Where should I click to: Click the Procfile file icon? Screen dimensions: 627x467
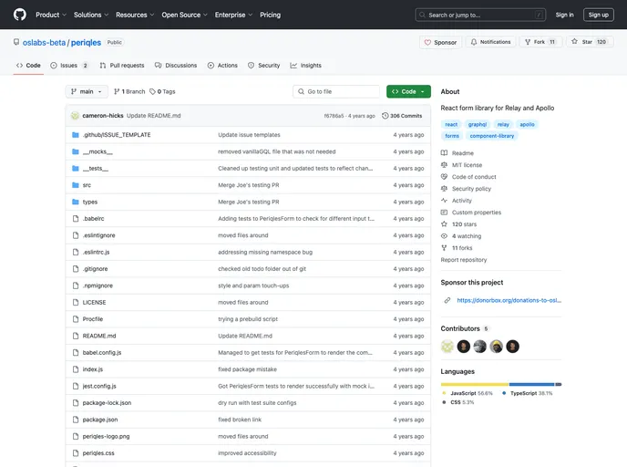[x=75, y=319]
